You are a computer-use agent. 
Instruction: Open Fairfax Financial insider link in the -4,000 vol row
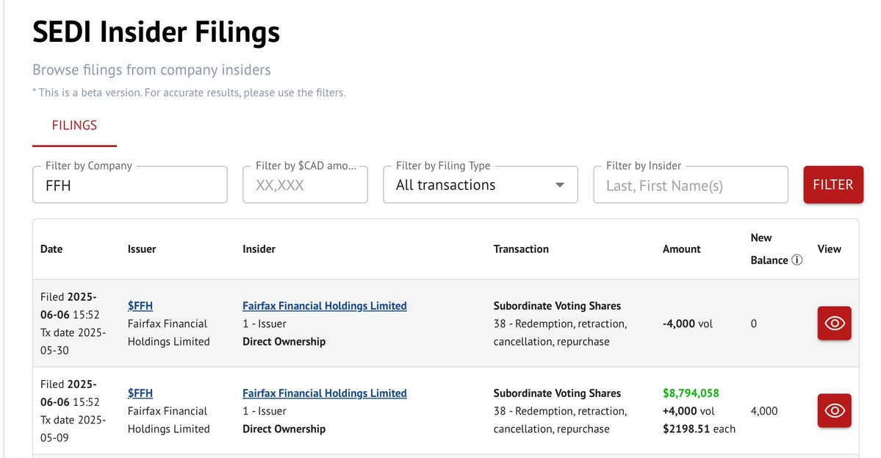324,306
